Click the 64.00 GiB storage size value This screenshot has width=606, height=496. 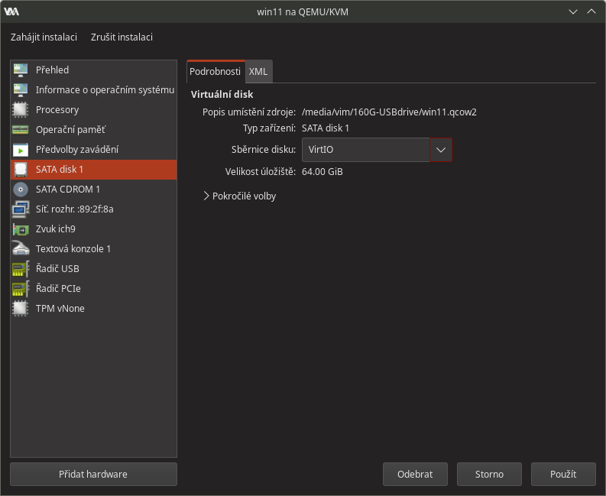click(x=322, y=172)
